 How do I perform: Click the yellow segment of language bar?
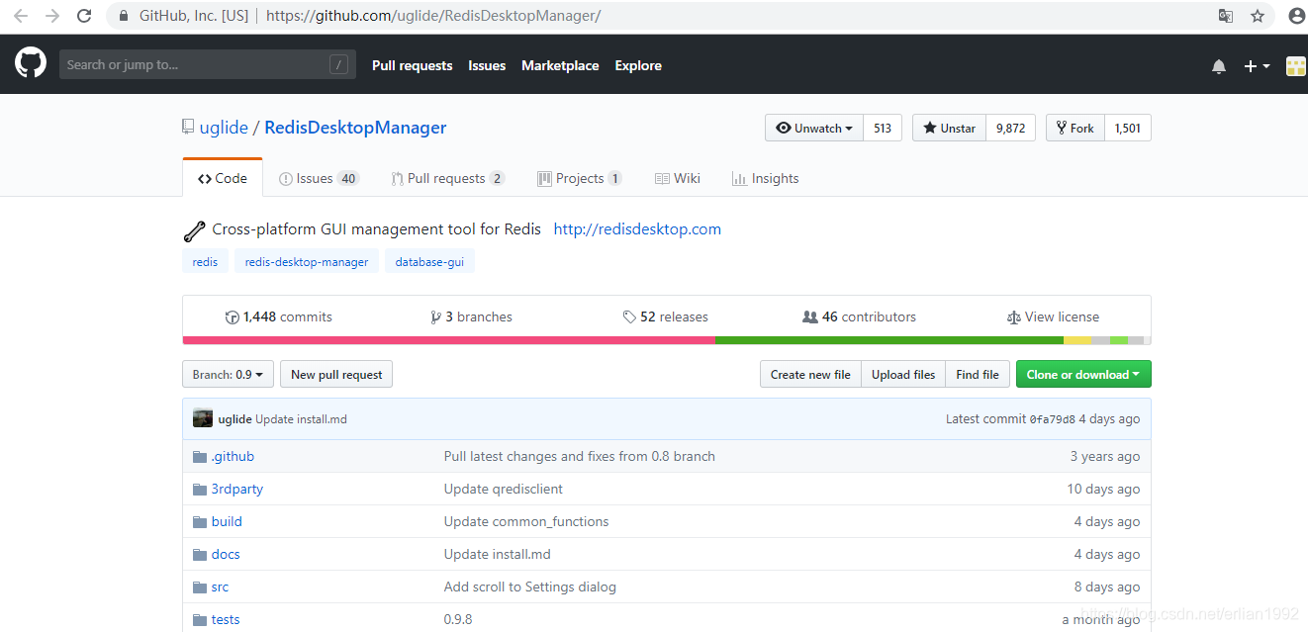click(x=1077, y=340)
